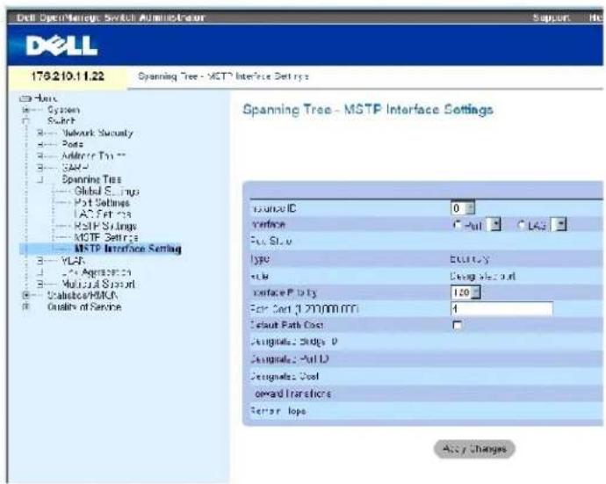Select the Port radio button

[x=458, y=225]
